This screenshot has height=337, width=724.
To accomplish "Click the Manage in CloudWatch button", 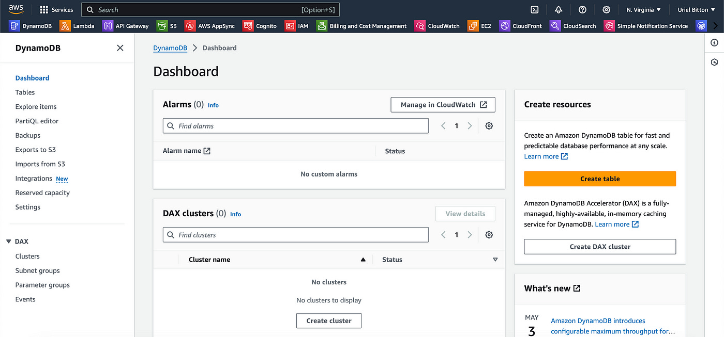I will (x=443, y=105).
